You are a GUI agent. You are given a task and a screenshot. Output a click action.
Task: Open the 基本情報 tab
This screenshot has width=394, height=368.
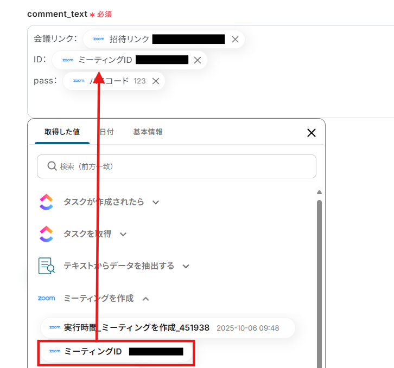click(x=148, y=132)
